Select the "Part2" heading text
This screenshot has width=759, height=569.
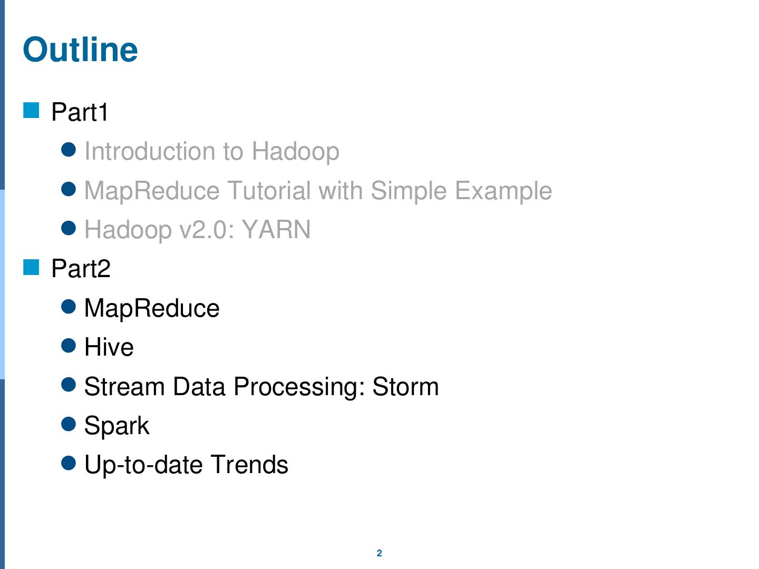[x=81, y=269]
